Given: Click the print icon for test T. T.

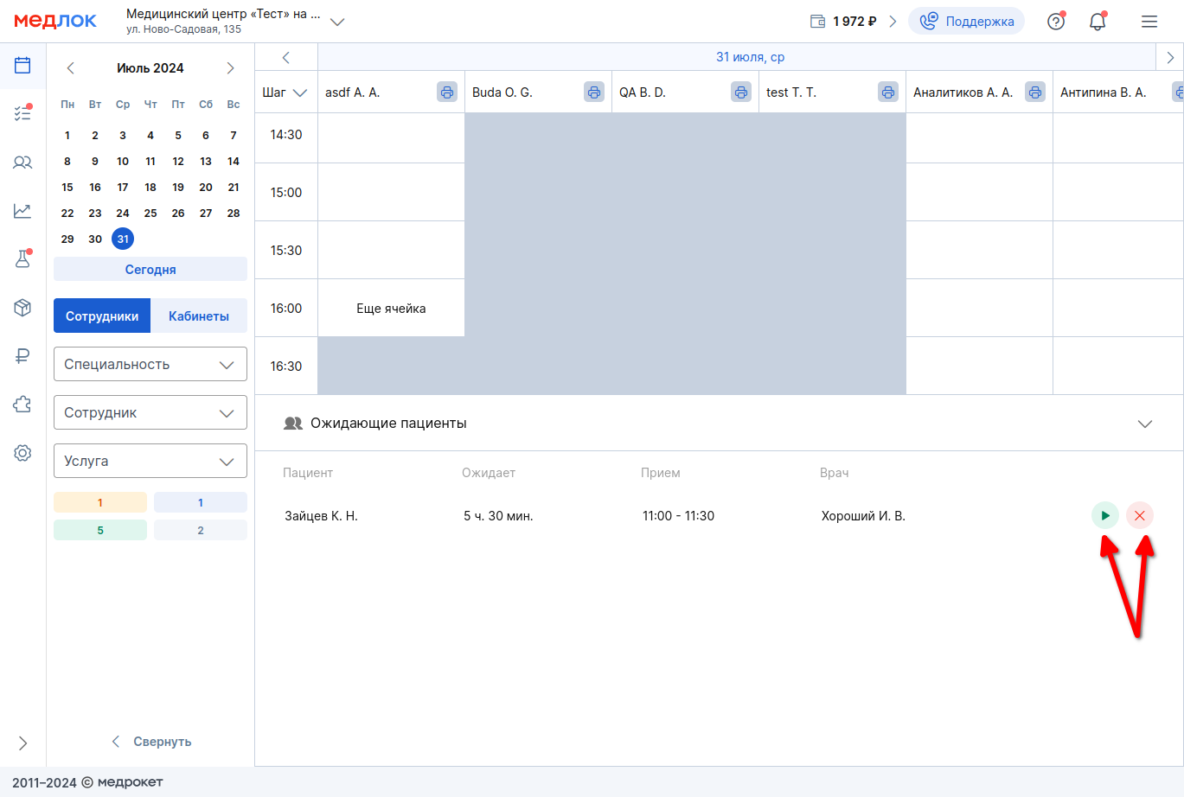Looking at the screenshot, I should click(887, 92).
